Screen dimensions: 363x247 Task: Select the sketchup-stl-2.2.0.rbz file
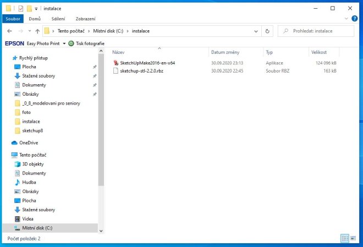(141, 71)
